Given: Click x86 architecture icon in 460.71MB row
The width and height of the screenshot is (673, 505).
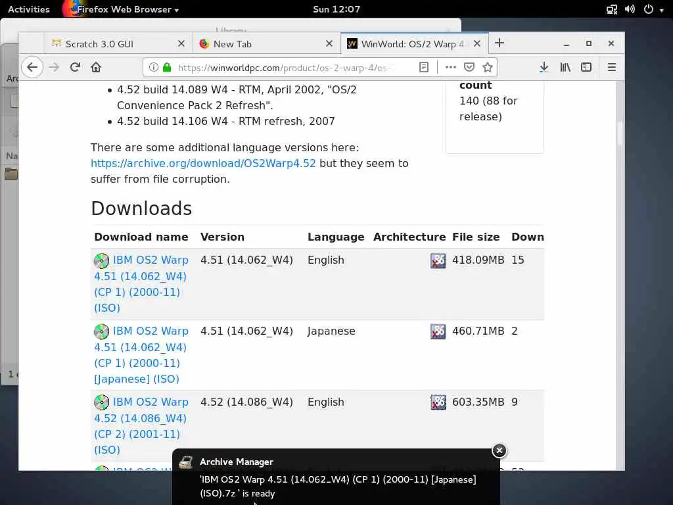Looking at the screenshot, I should 438,331.
